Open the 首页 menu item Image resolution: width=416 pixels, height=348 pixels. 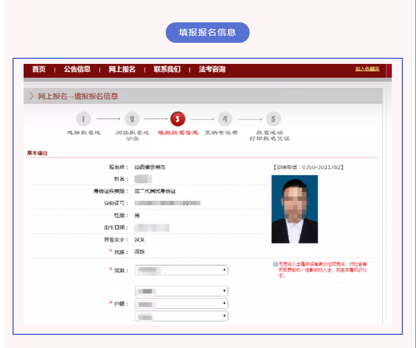39,69
